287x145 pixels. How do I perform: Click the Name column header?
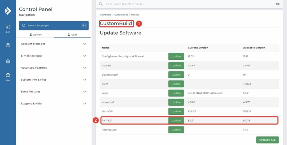tap(106, 48)
